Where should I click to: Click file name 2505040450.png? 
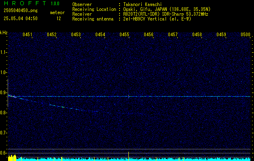[x=21, y=11]
